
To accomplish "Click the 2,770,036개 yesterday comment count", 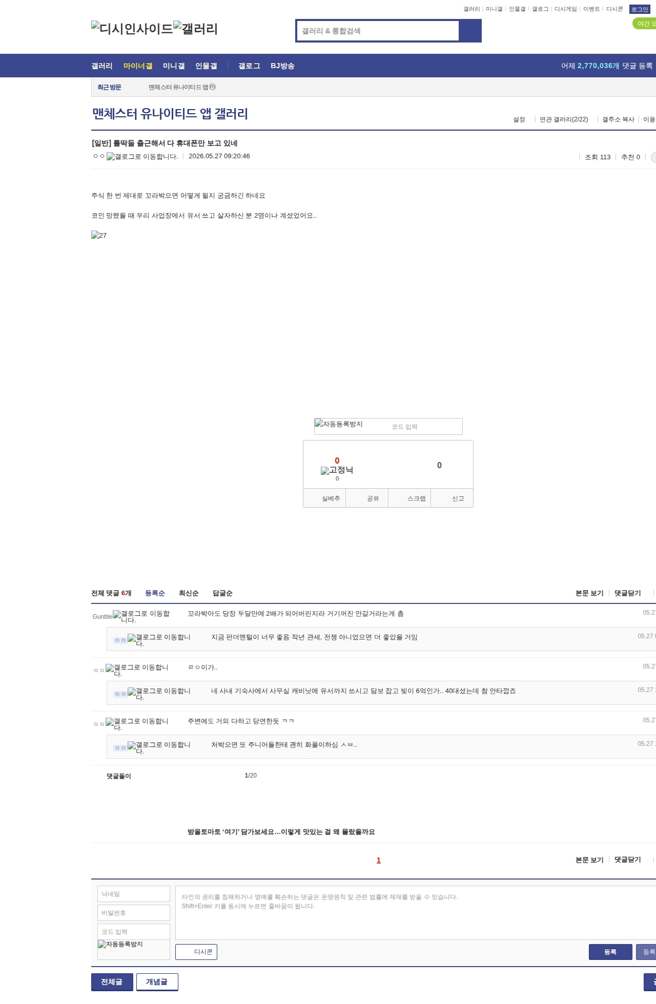I will 599,66.
